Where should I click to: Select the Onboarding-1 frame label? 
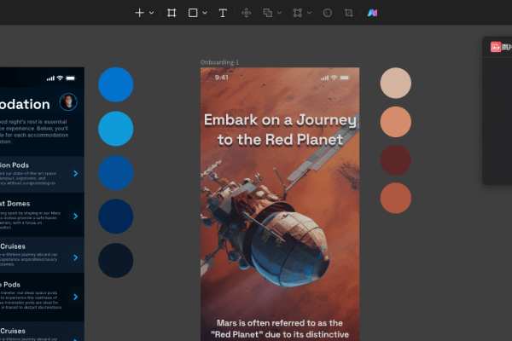(x=219, y=62)
